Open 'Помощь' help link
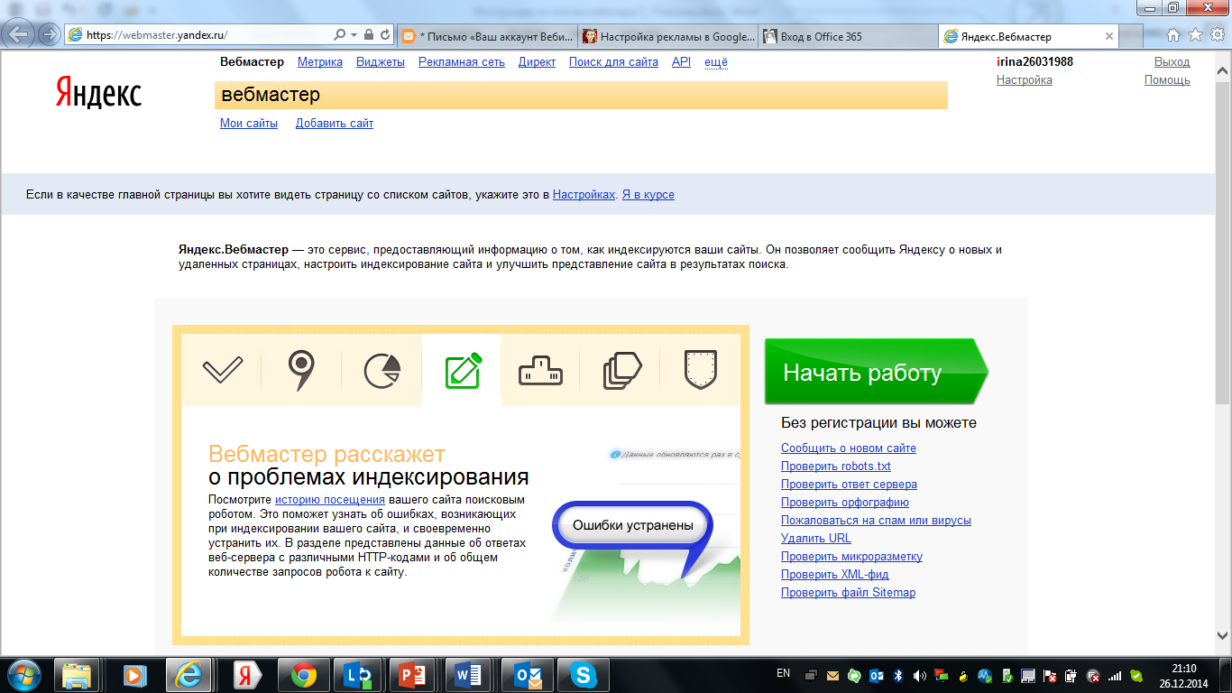 [1167, 80]
